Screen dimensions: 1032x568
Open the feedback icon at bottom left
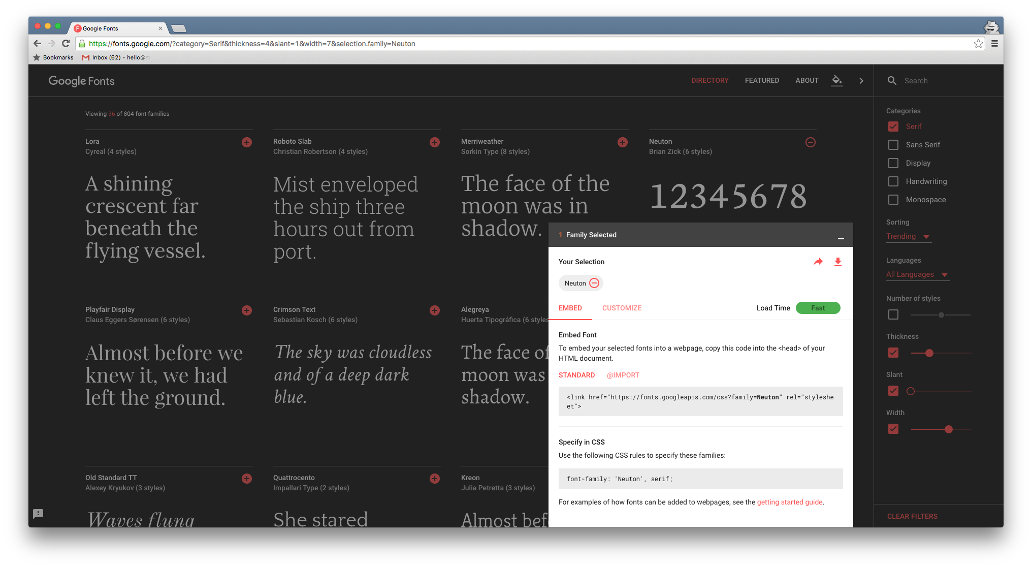click(x=38, y=514)
